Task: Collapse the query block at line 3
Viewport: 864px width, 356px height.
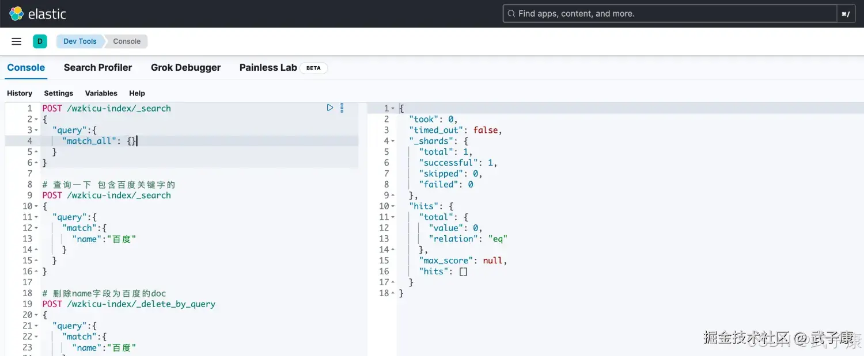Action: pos(37,131)
